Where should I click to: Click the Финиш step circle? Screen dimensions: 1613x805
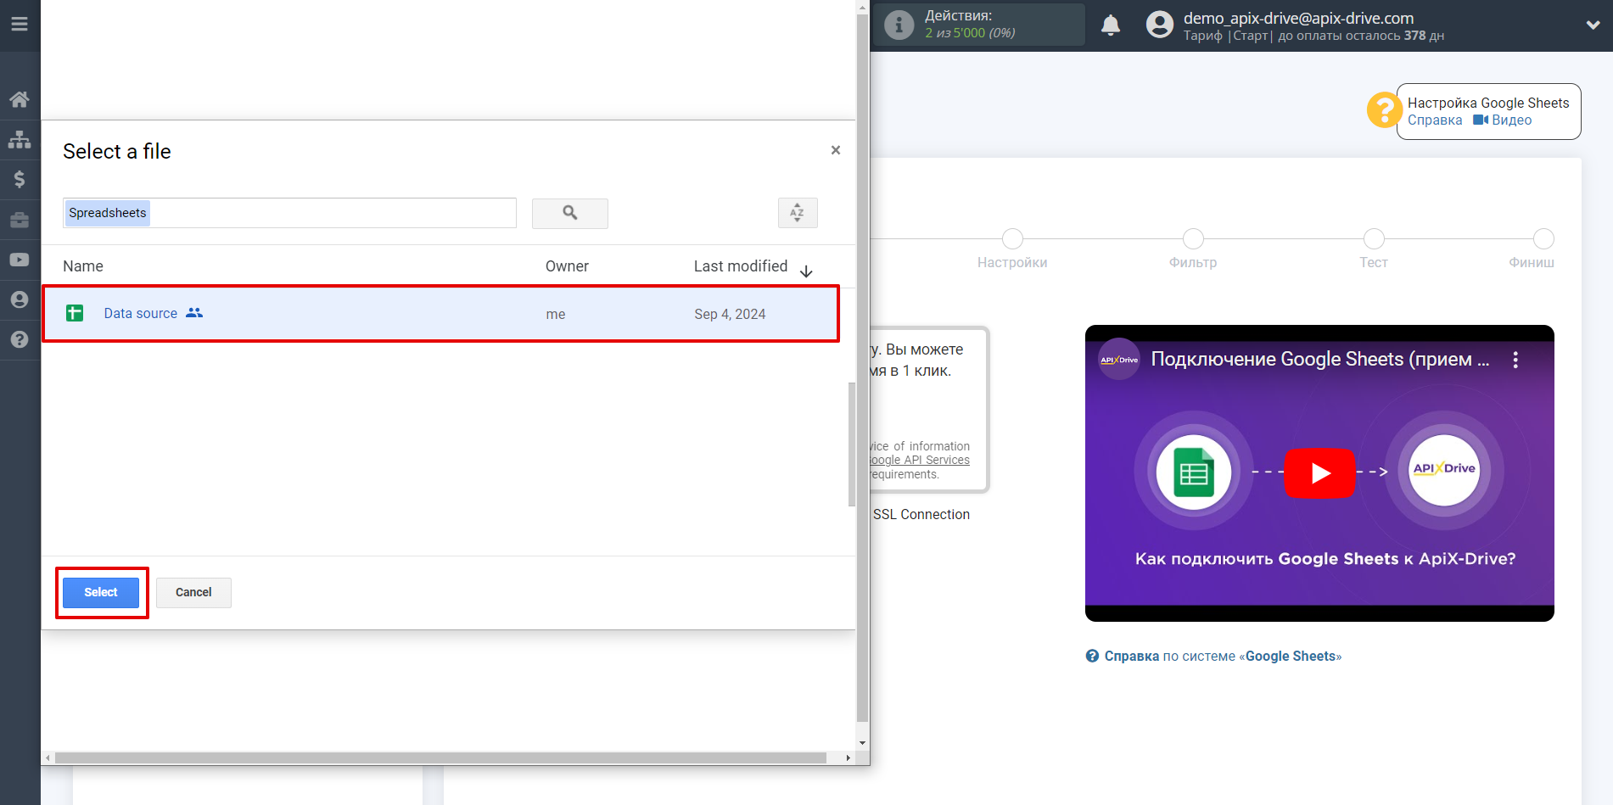click(1543, 239)
